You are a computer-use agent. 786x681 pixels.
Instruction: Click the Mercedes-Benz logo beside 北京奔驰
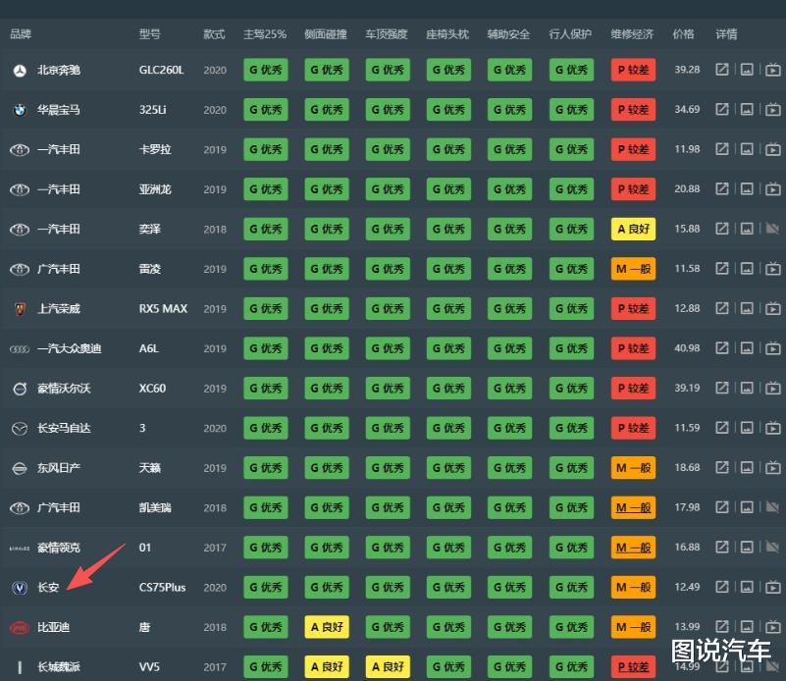coord(20,71)
